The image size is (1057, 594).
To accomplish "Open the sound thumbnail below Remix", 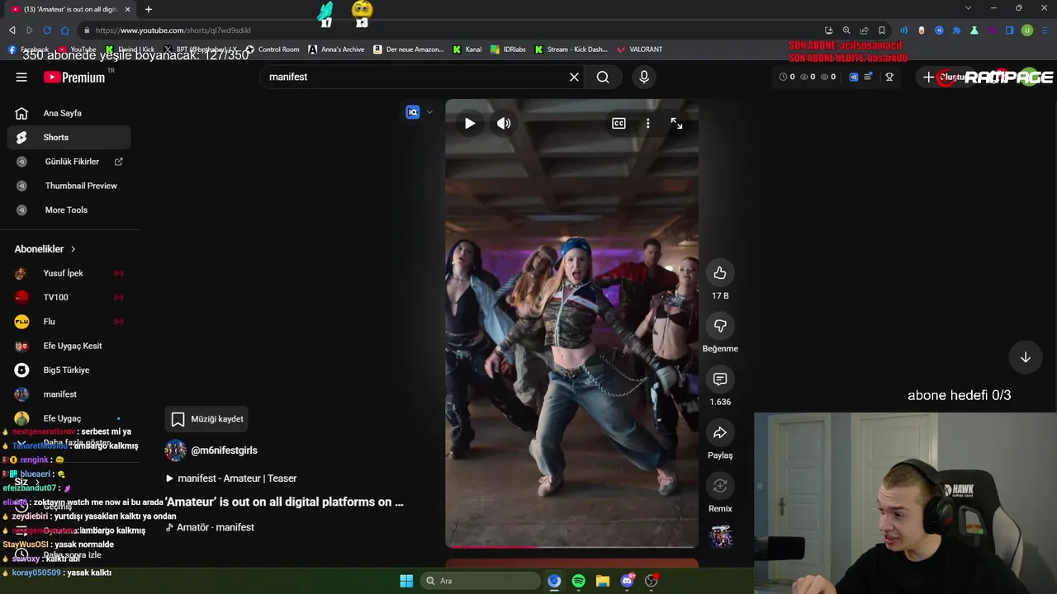I will pos(720,537).
